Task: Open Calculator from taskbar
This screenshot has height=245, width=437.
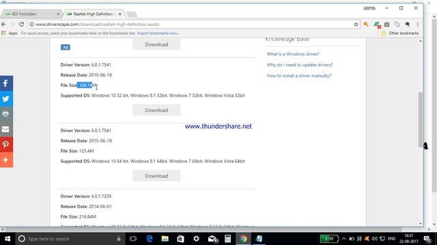Action: (227, 239)
